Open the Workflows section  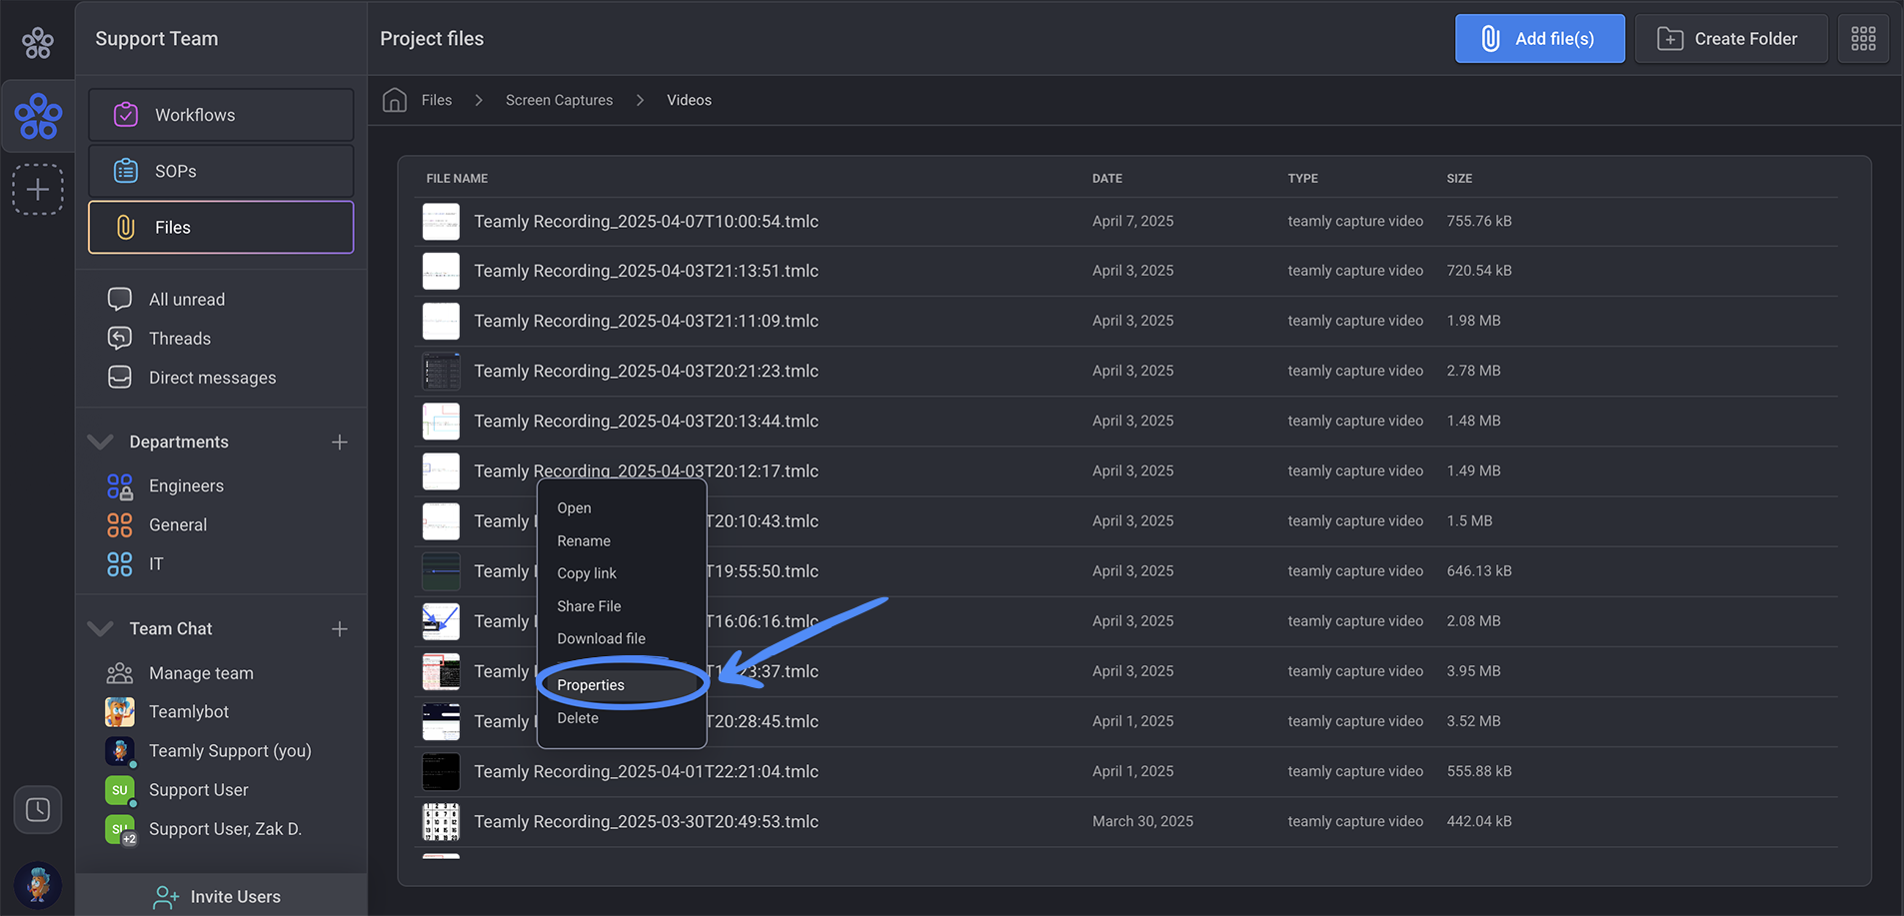[x=221, y=115]
